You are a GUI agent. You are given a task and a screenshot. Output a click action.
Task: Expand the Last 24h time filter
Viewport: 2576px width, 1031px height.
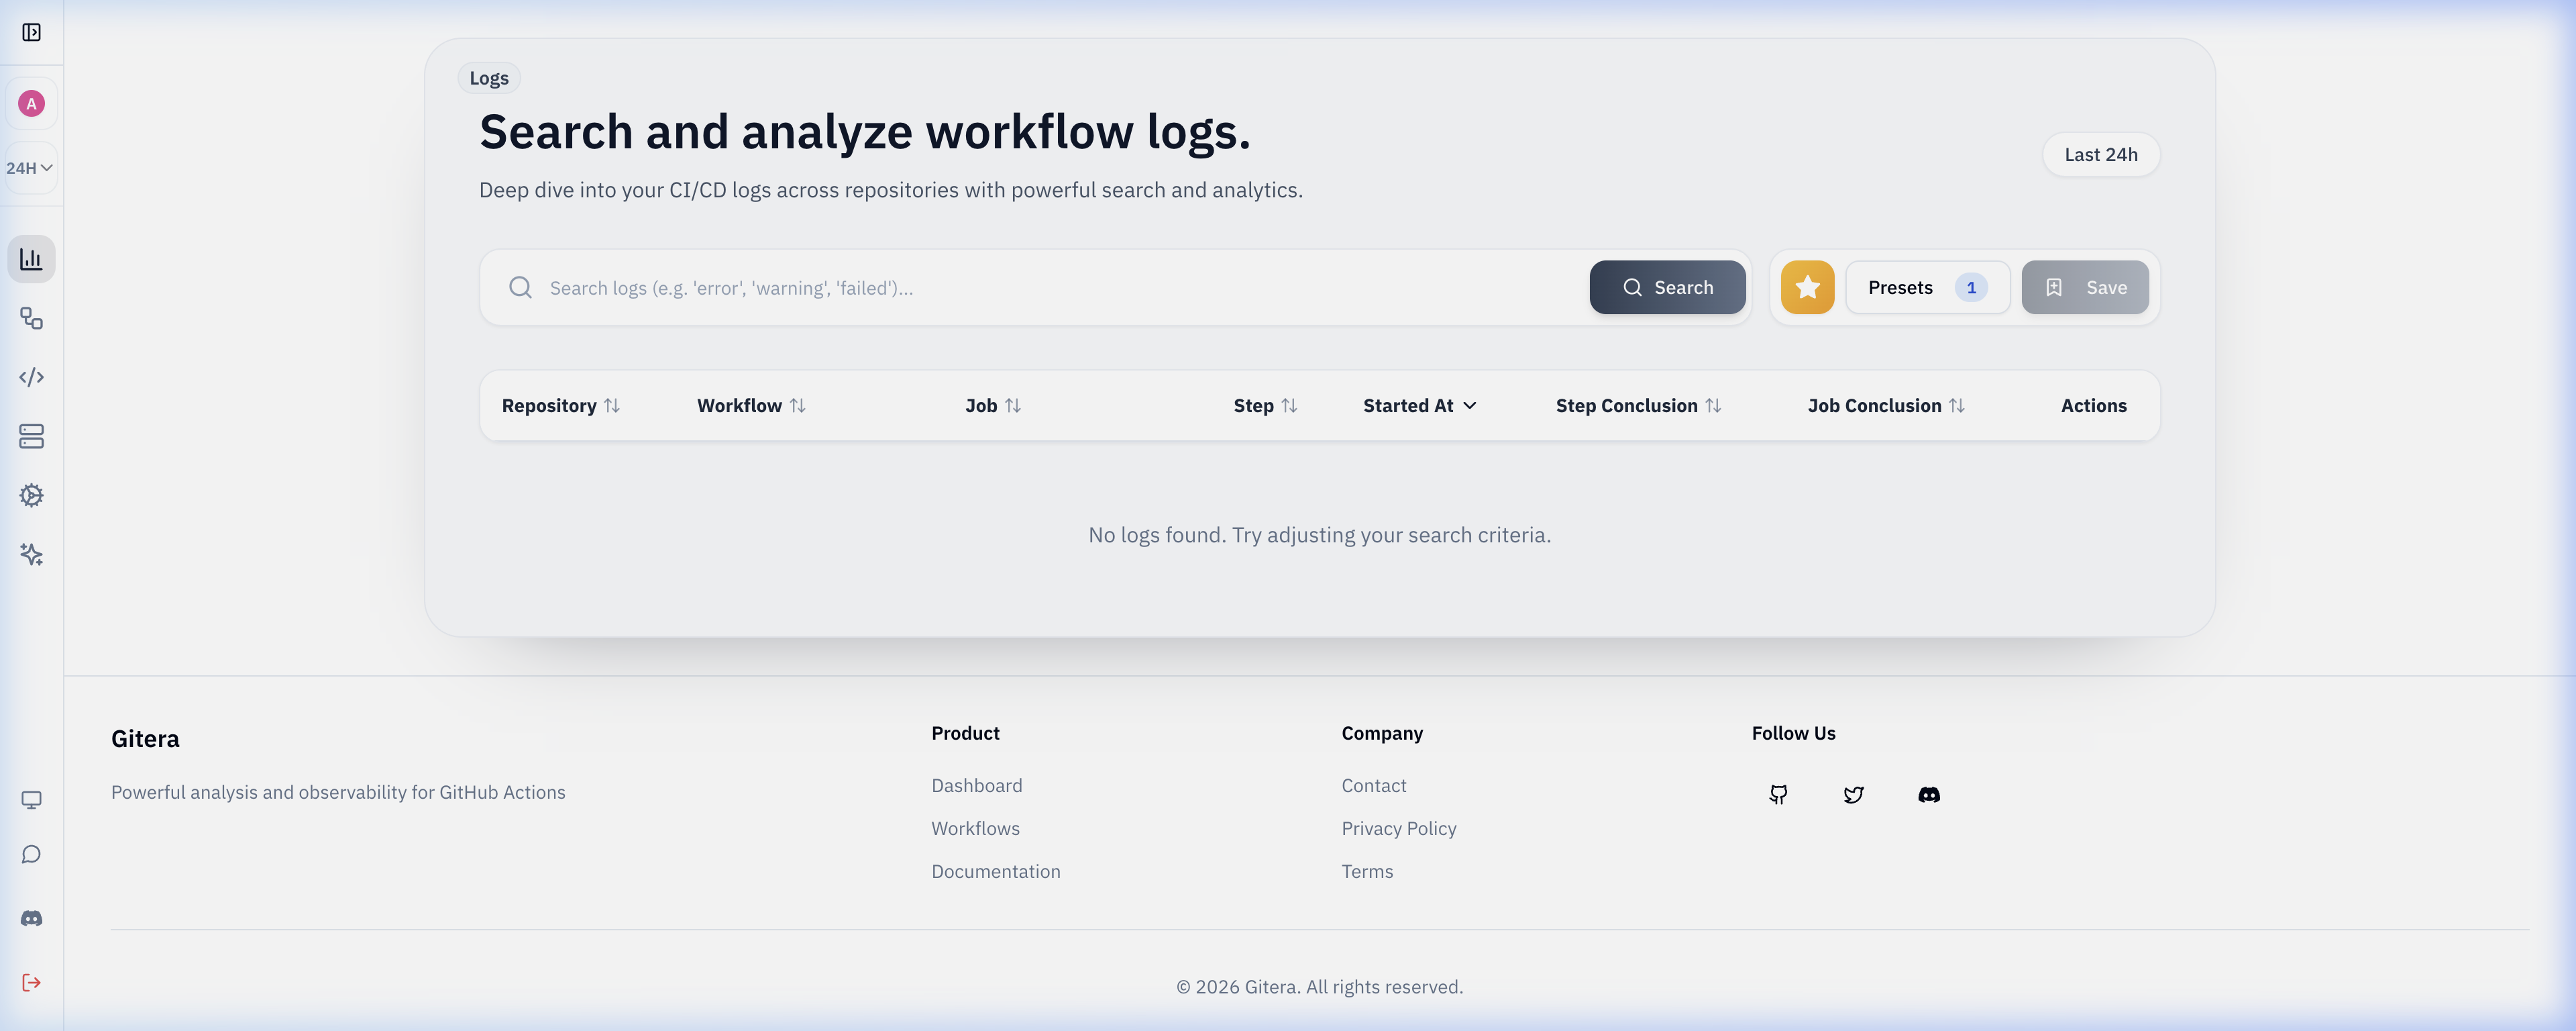pyautogui.click(x=2101, y=154)
